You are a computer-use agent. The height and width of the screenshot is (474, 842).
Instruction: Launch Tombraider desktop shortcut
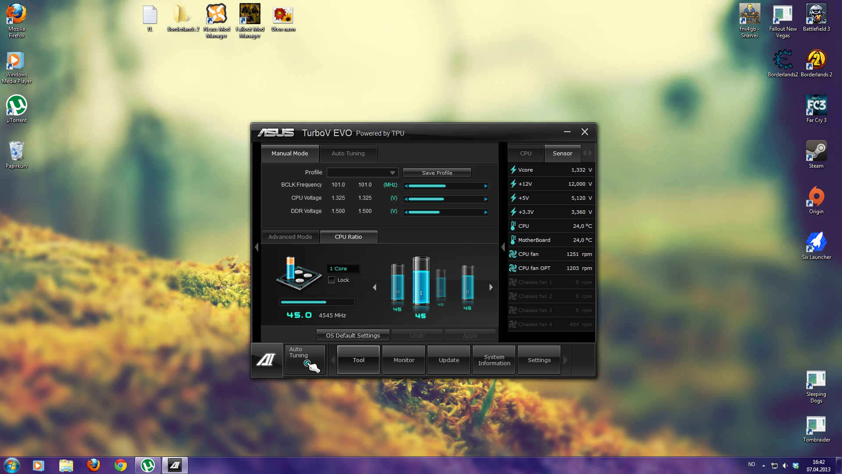(816, 429)
